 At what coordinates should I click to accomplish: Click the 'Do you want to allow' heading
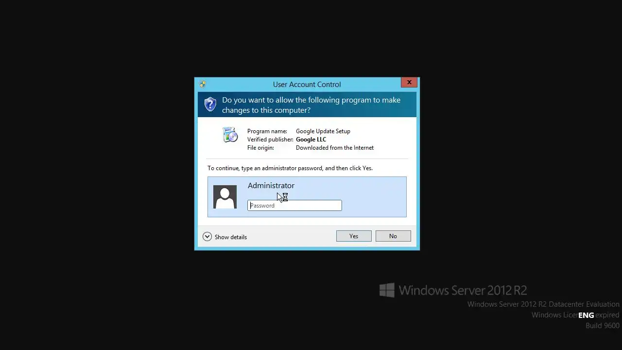[311, 105]
